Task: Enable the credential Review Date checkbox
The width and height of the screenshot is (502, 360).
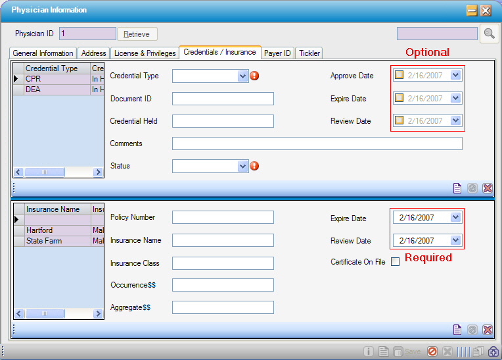Action: (399, 120)
